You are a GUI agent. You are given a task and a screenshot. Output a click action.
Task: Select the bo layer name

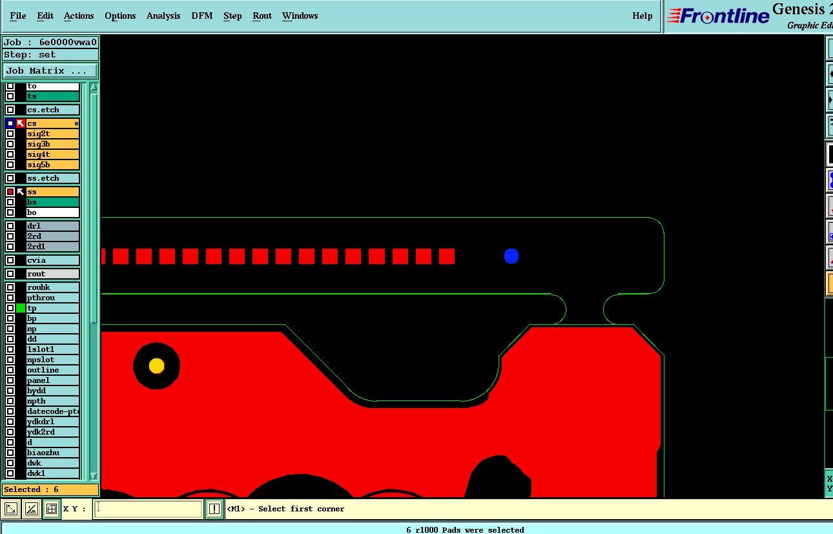pos(53,212)
